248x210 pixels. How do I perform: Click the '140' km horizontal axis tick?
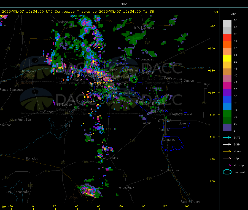point(187,206)
